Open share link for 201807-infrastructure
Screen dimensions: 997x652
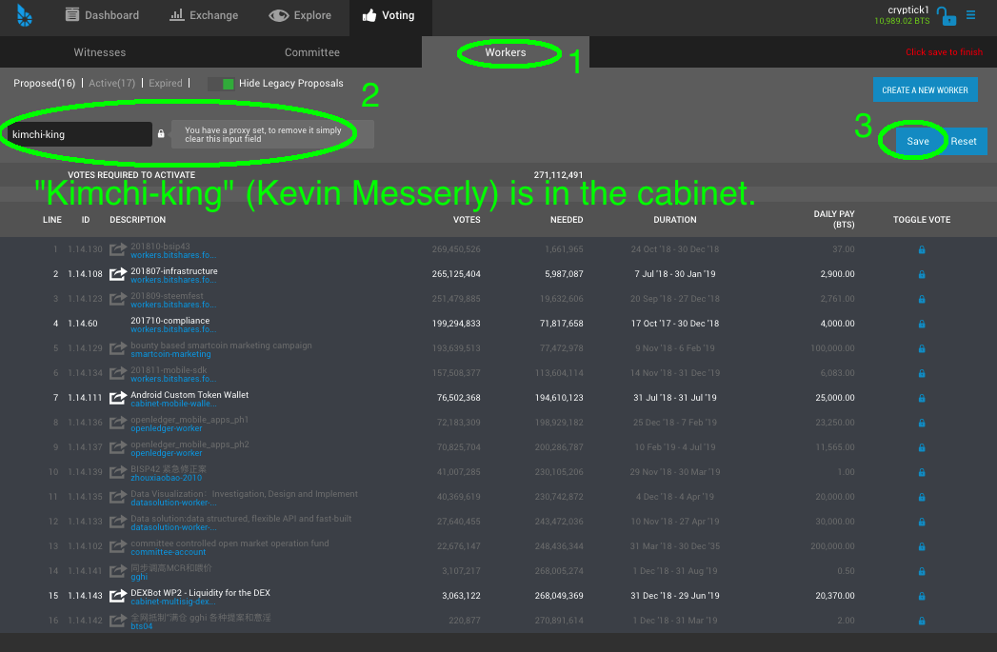pos(118,274)
